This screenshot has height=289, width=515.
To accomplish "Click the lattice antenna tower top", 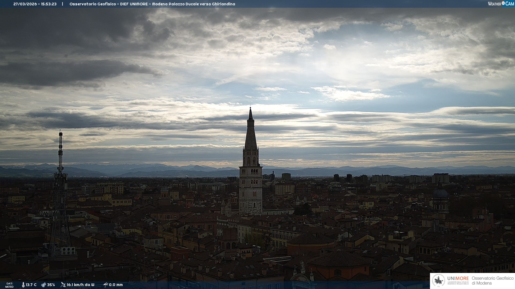I will 61,134.
